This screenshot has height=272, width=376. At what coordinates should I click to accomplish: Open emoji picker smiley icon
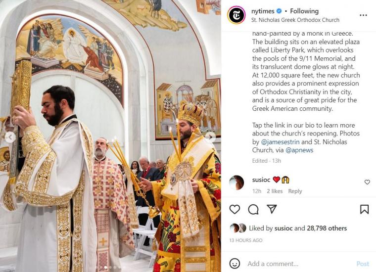coord(235,264)
